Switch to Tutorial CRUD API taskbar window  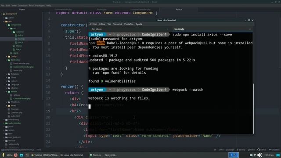(45, 155)
